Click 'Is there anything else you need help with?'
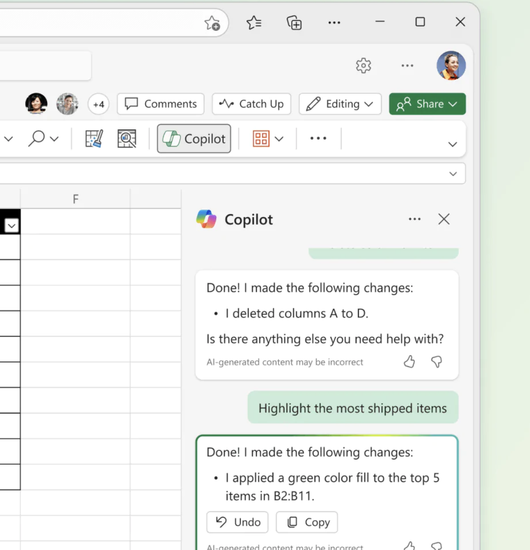The image size is (530, 550). 325,339
